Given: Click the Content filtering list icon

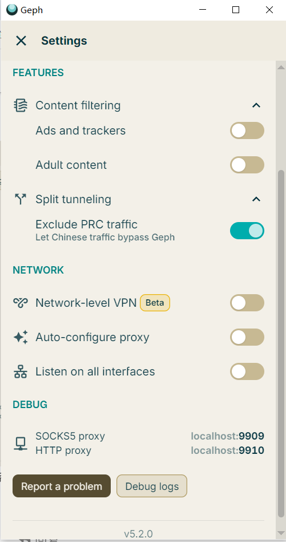Looking at the screenshot, I should point(21,105).
